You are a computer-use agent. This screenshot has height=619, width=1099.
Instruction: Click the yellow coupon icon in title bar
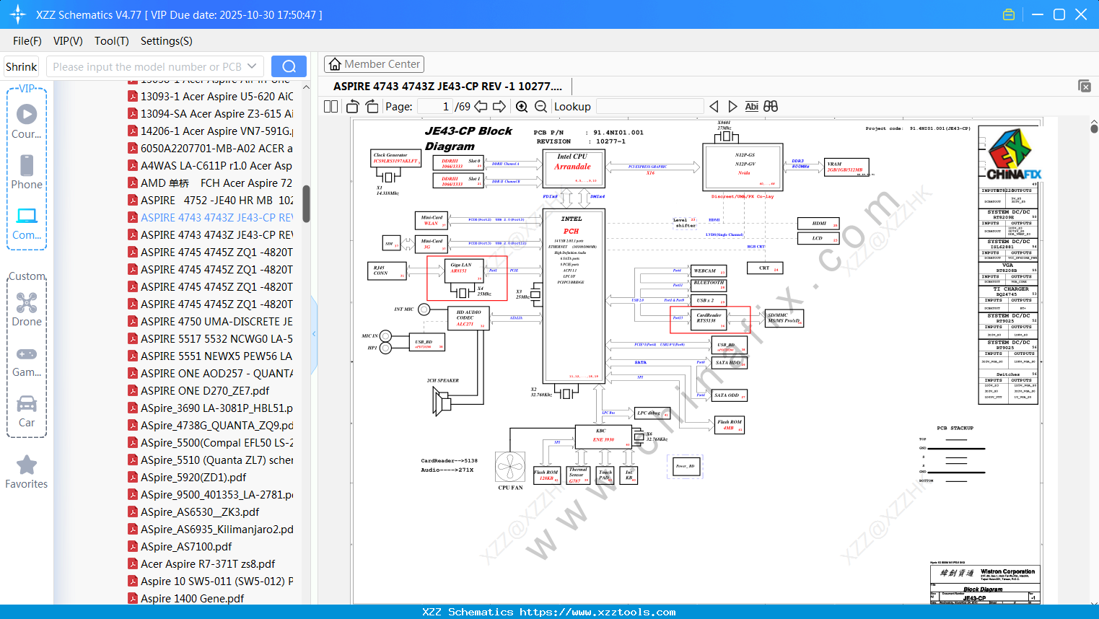(1009, 14)
